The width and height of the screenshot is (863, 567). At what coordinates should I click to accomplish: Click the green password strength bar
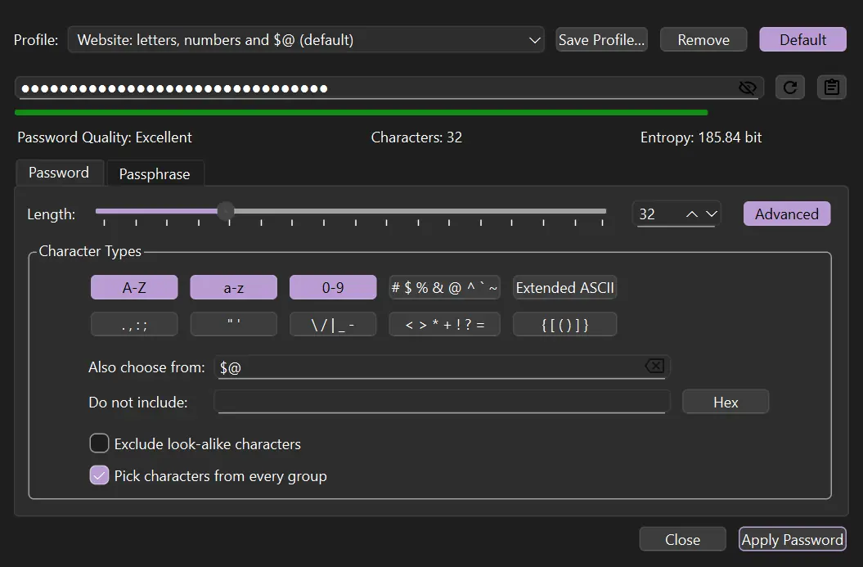pyautogui.click(x=361, y=112)
